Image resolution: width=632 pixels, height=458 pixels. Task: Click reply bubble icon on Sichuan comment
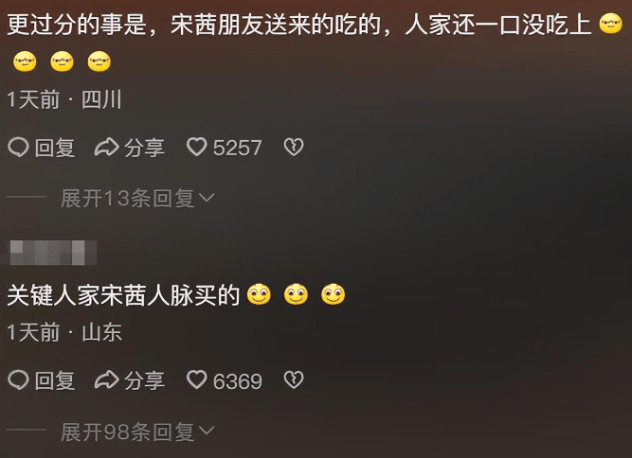click(x=18, y=148)
